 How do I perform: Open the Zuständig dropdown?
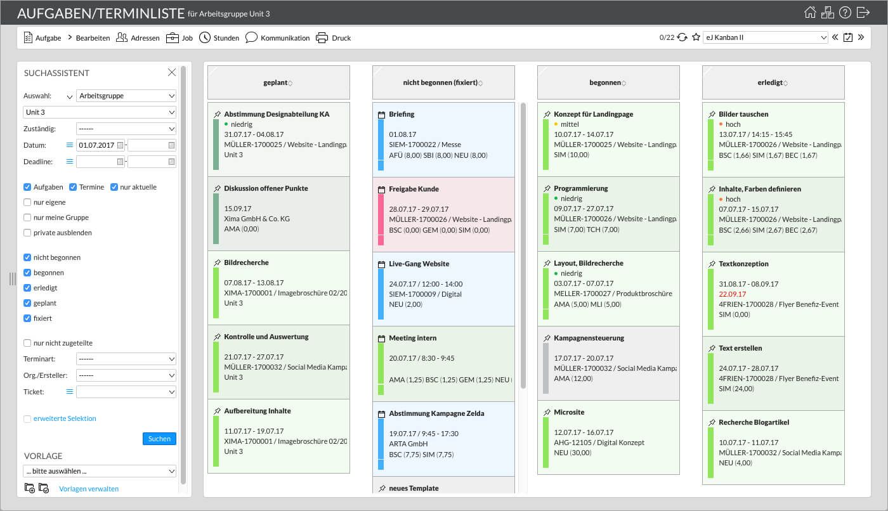[126, 129]
